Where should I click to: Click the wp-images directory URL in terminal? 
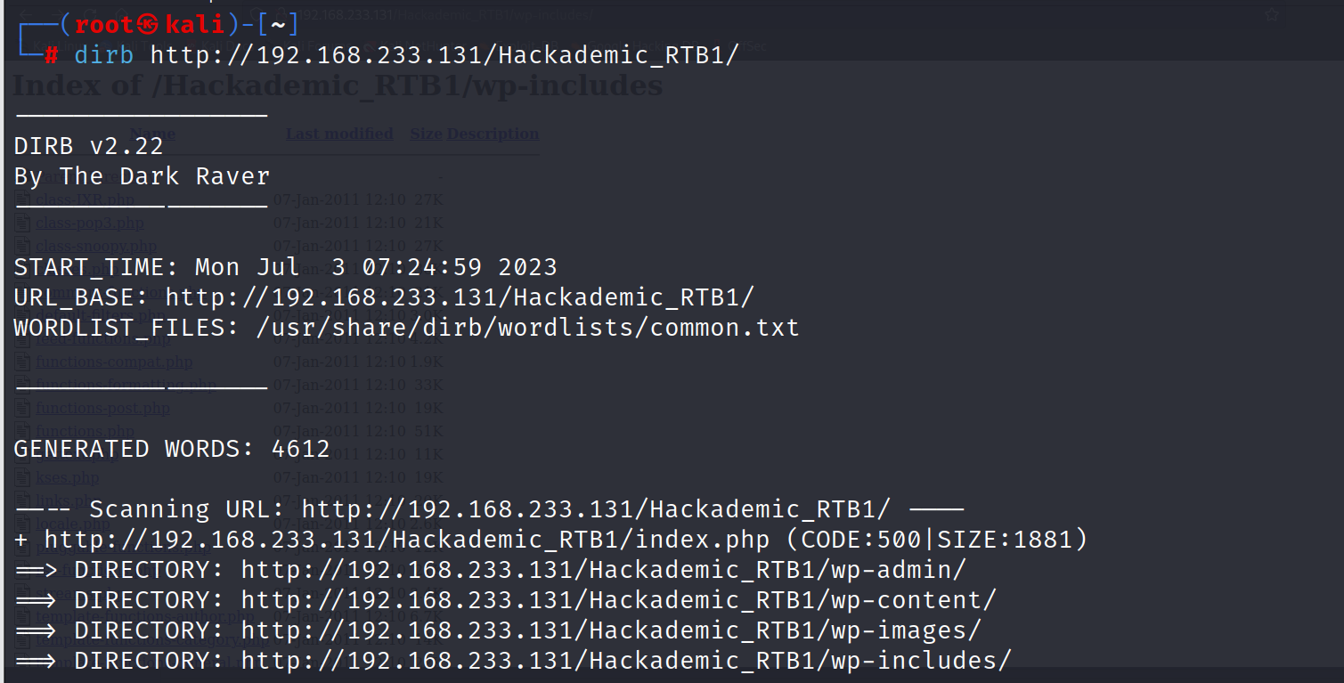click(x=611, y=630)
